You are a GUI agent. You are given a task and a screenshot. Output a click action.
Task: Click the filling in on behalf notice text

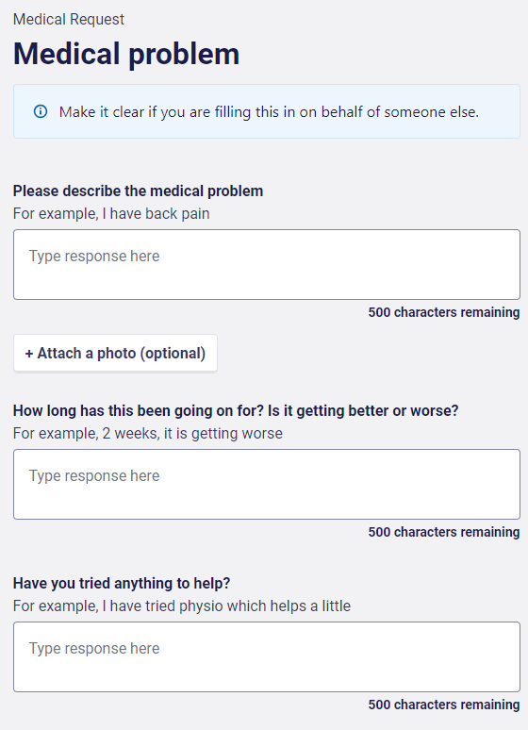[x=269, y=112]
